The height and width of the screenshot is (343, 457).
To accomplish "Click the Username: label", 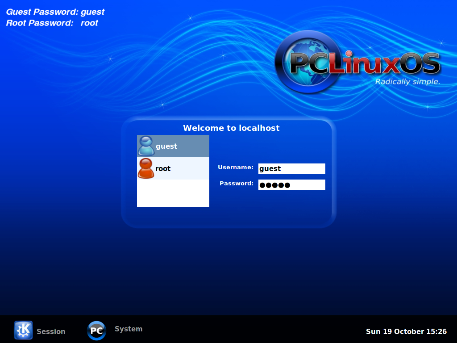I will 236,167.
